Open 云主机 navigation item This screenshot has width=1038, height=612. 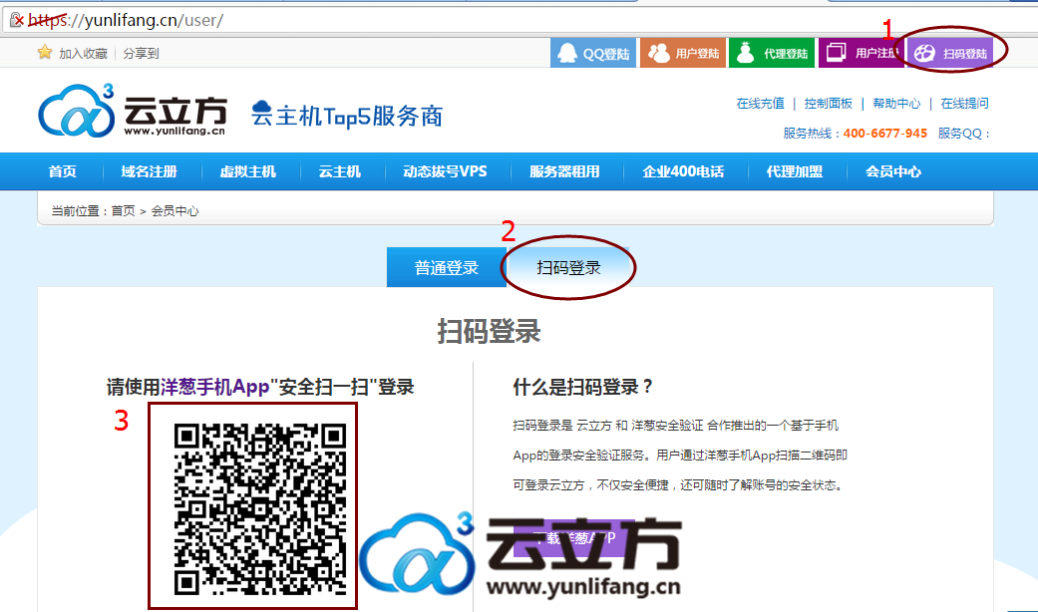tap(340, 171)
